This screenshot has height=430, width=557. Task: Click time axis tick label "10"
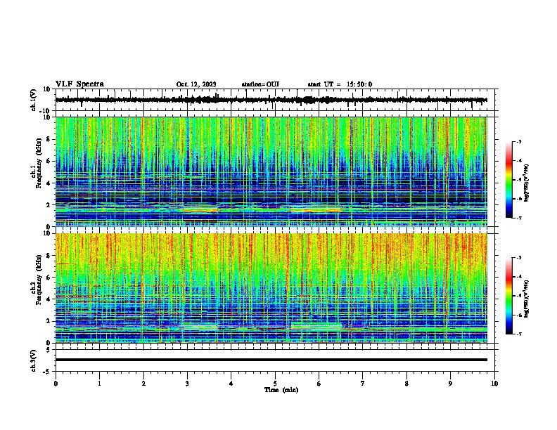pos(494,384)
